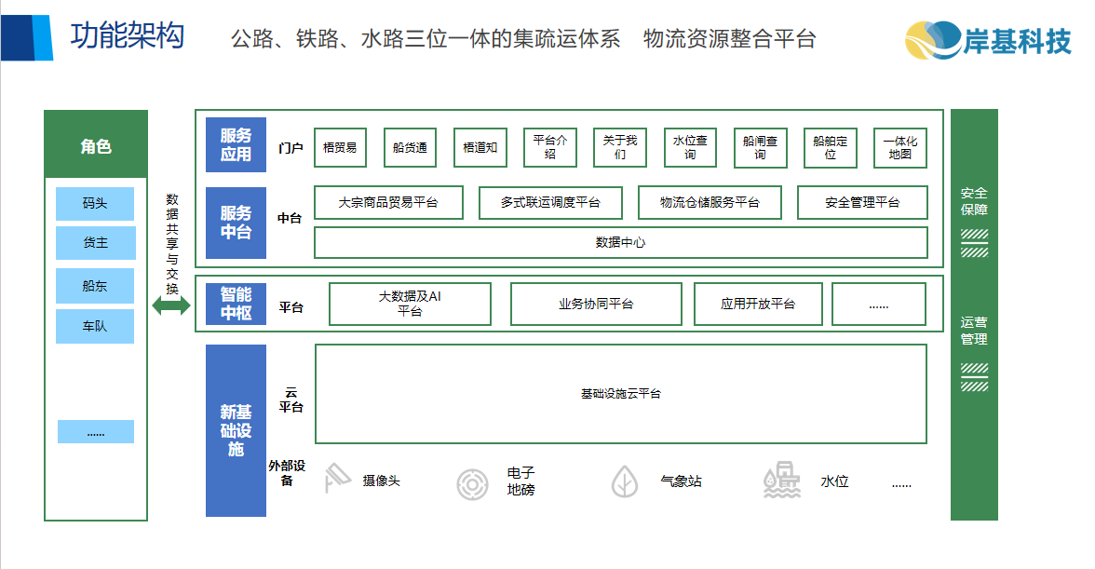Click the 水位查询 portal box
Screen dimensions: 1095x569
click(690, 147)
